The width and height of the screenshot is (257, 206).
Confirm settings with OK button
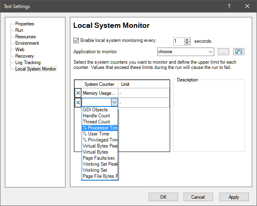coord(163,197)
